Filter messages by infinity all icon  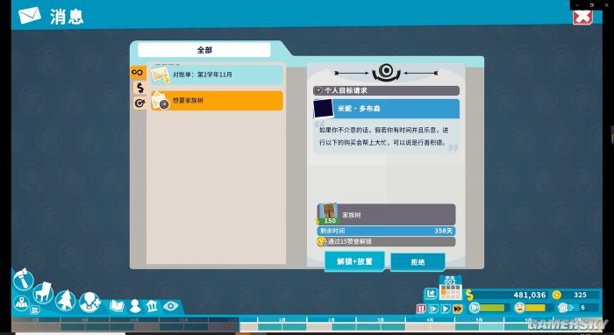[139, 73]
